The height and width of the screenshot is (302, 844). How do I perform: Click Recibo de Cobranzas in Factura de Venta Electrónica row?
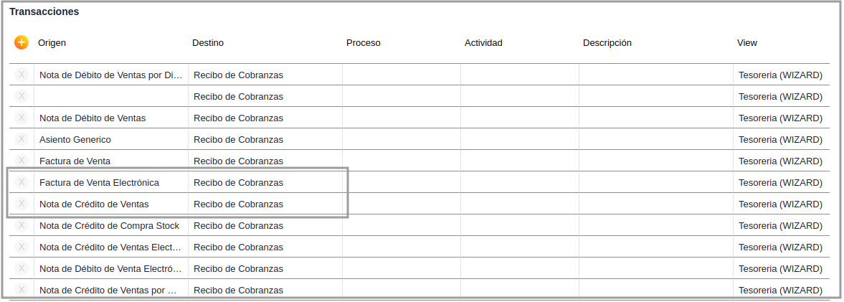(238, 182)
